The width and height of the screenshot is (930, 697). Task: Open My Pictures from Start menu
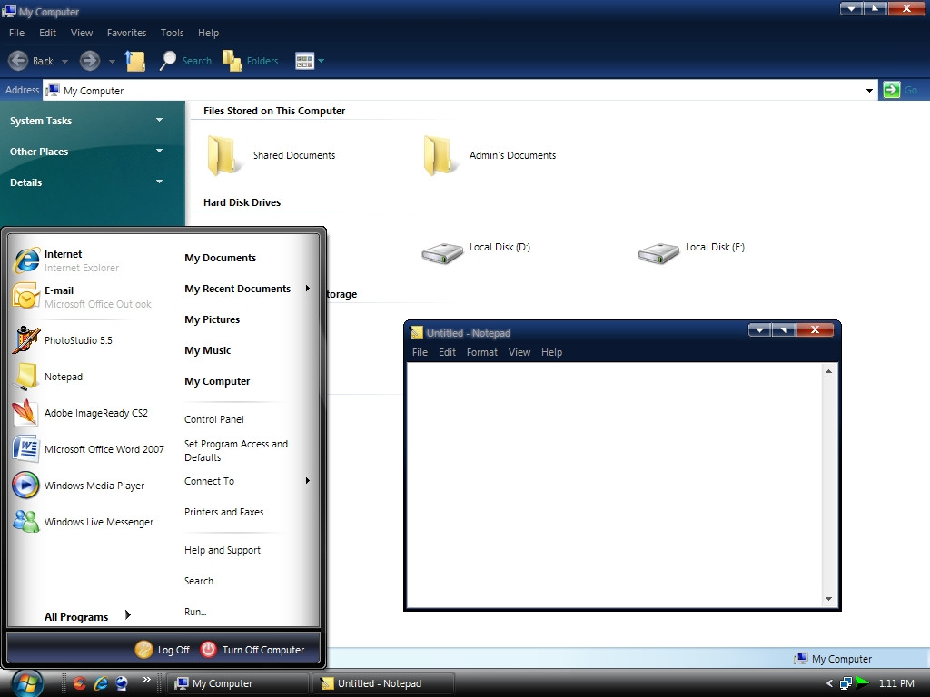(212, 319)
